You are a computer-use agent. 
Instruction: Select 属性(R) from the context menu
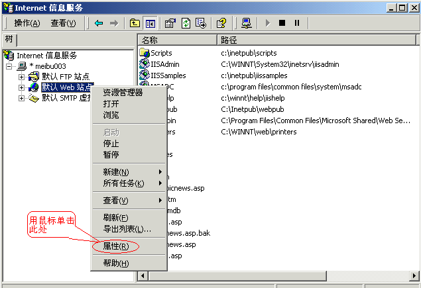click(115, 246)
